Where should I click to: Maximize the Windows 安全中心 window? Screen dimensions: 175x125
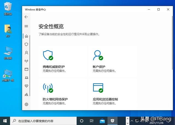coord(159,10)
